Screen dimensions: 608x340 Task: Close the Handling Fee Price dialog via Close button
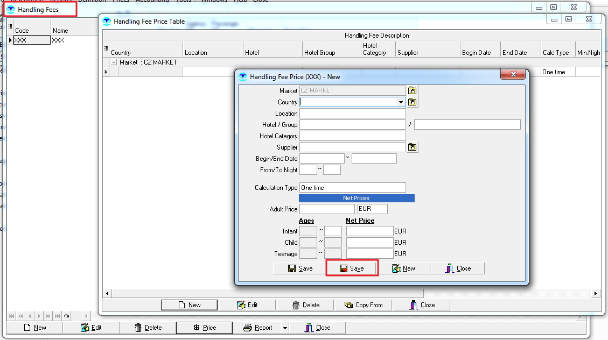point(458,268)
